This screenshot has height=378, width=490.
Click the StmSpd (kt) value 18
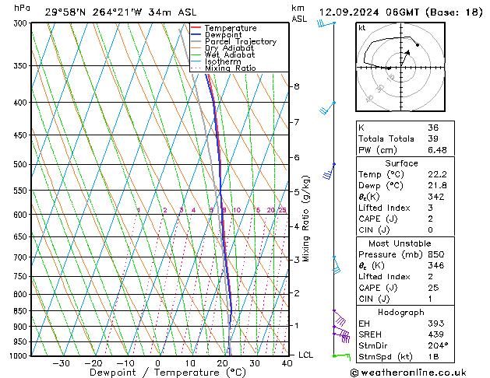[x=433, y=356]
